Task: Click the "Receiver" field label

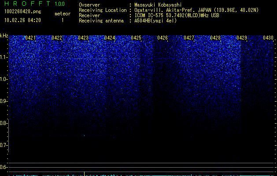Action: [x=89, y=15]
